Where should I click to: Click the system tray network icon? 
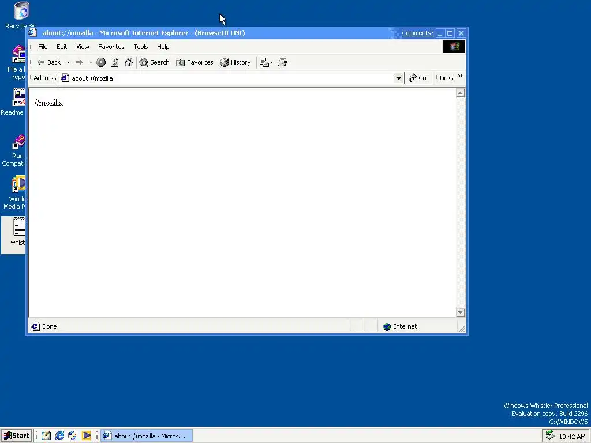550,436
